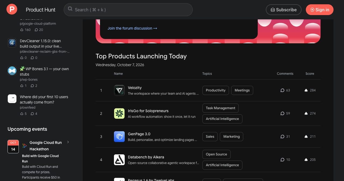
Task: Open the p/google-cloud-platform forum link
Action: click(x=38, y=24)
